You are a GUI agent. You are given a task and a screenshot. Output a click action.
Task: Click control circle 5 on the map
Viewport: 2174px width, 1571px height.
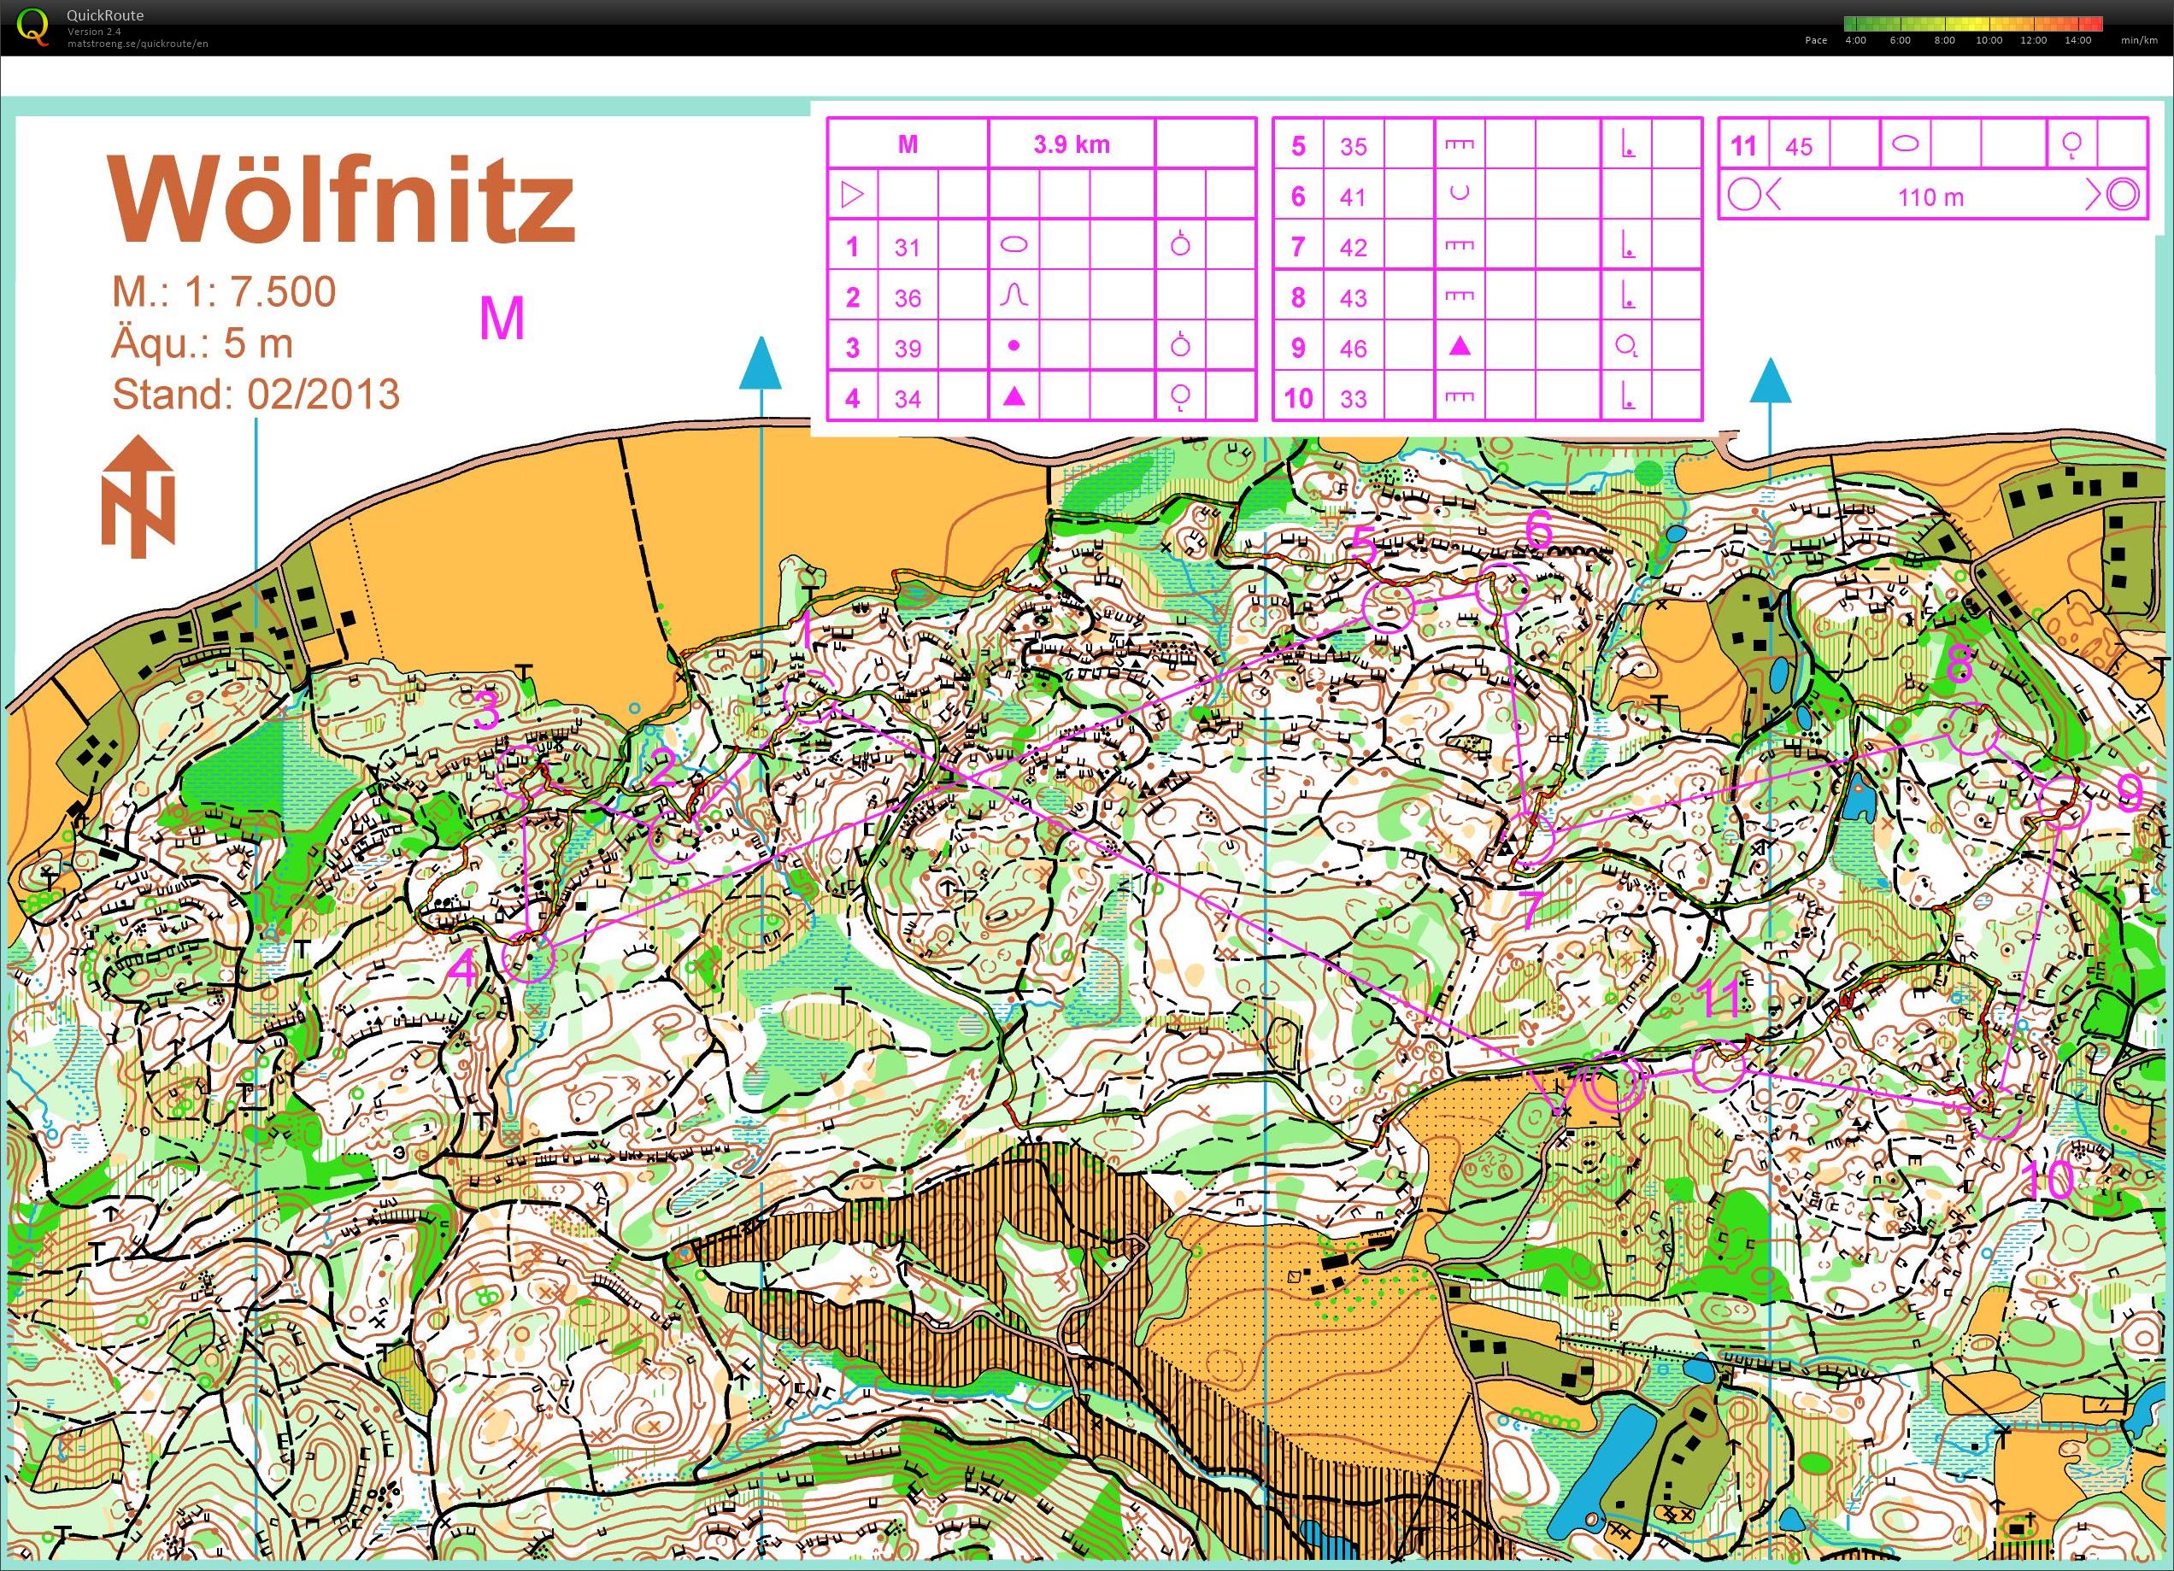point(1388,605)
